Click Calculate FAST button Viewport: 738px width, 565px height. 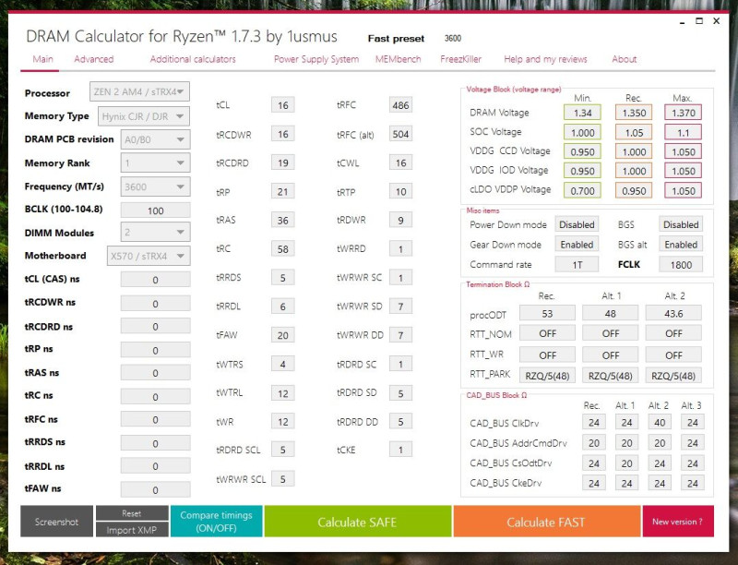click(546, 522)
